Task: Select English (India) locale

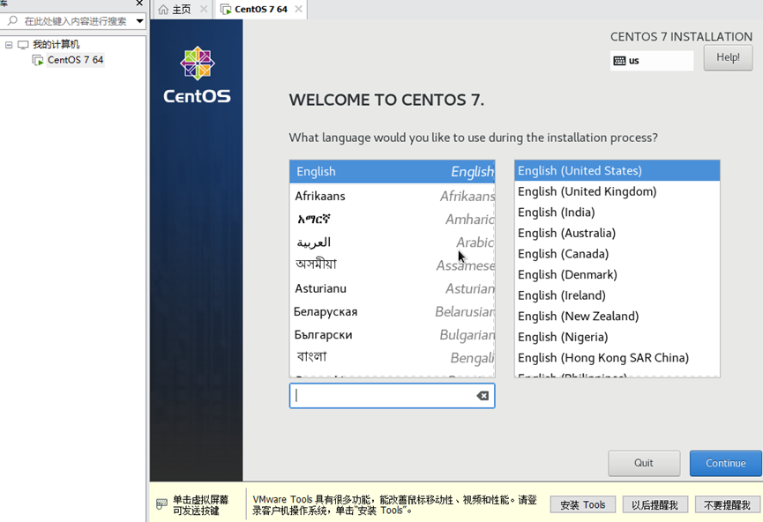Action: pyautogui.click(x=617, y=213)
